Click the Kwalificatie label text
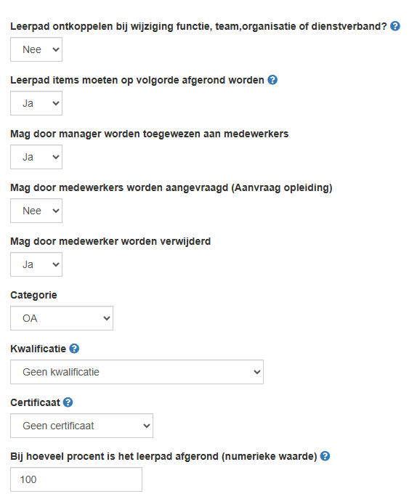 point(39,349)
